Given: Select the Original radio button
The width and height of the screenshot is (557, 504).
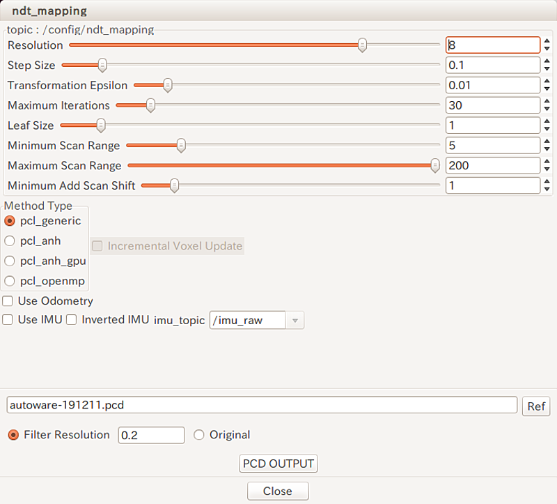Looking at the screenshot, I should (x=199, y=435).
